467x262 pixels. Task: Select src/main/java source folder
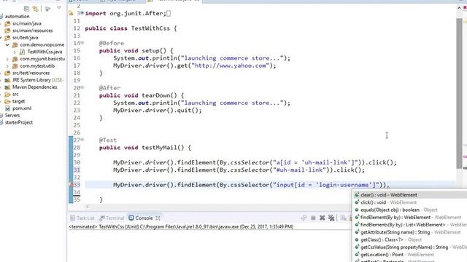click(27, 23)
